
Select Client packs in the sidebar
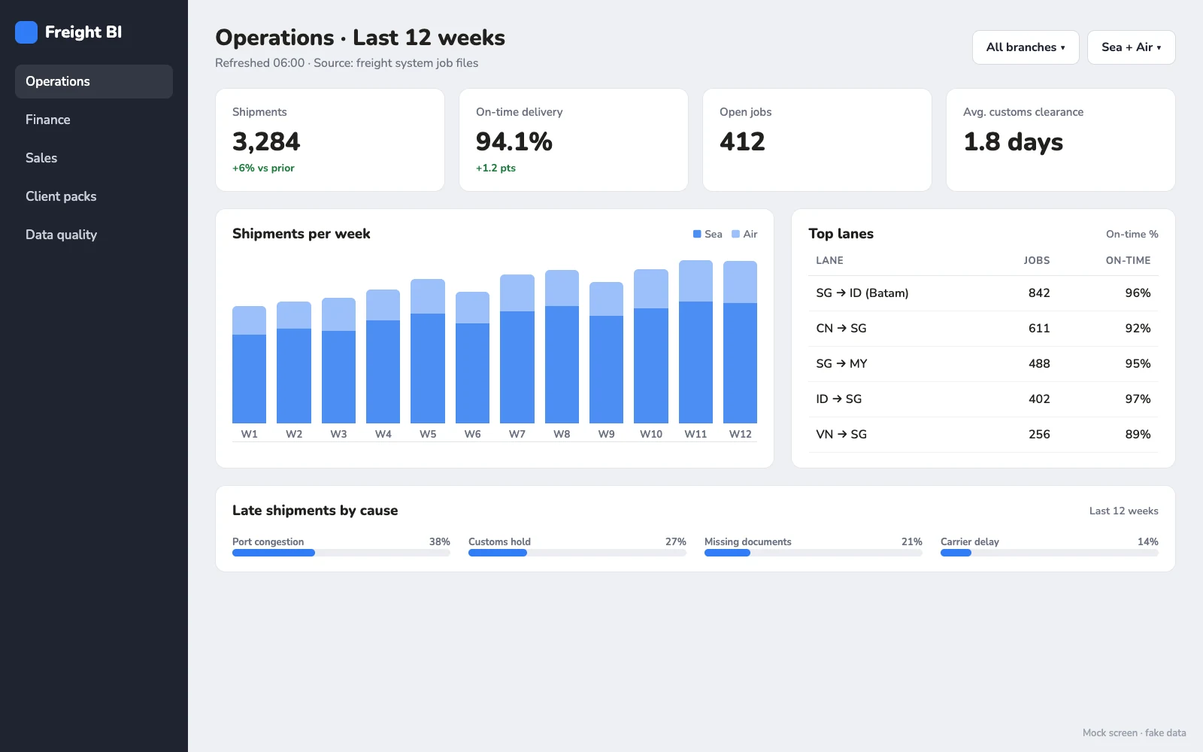pos(94,196)
